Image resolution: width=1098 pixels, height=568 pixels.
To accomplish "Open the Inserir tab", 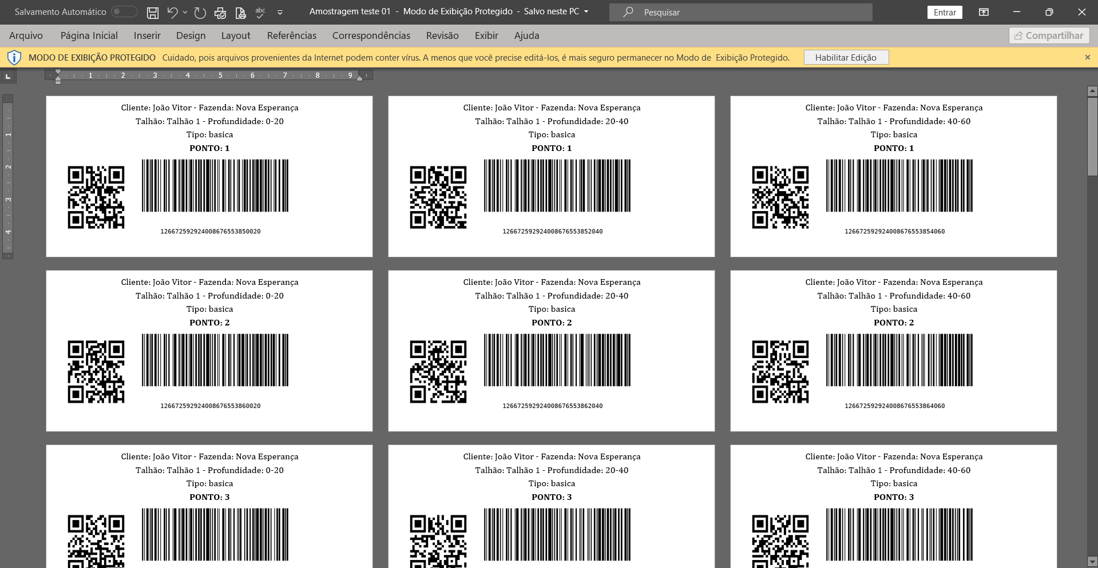I will point(147,35).
